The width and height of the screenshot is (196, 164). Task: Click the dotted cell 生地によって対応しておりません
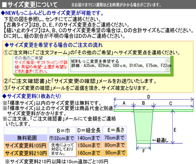pos(62,149)
